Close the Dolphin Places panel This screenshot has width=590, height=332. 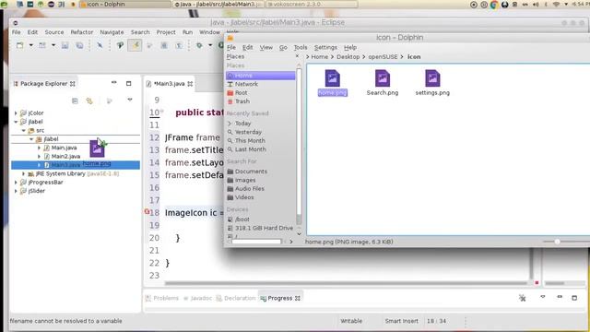(297, 56)
